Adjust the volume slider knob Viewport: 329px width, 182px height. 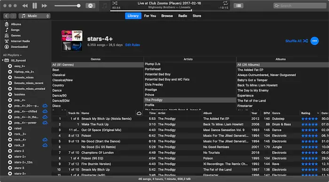[x=78, y=6]
